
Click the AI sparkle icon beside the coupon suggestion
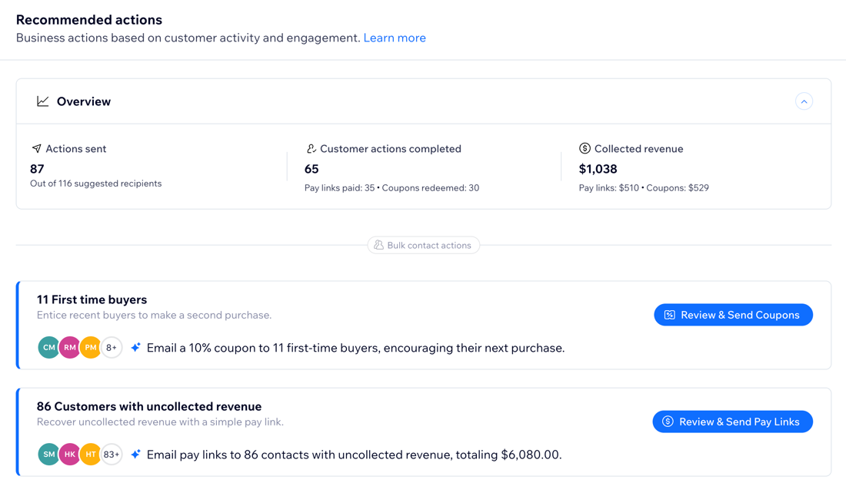click(135, 347)
